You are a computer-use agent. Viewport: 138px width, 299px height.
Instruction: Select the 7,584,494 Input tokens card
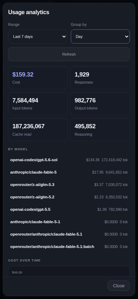point(38,104)
